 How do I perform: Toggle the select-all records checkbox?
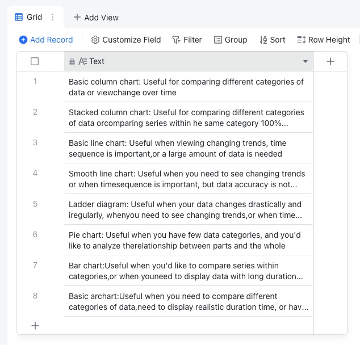(x=35, y=61)
